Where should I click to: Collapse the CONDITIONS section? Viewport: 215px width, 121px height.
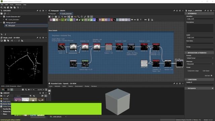[x=186, y=80]
